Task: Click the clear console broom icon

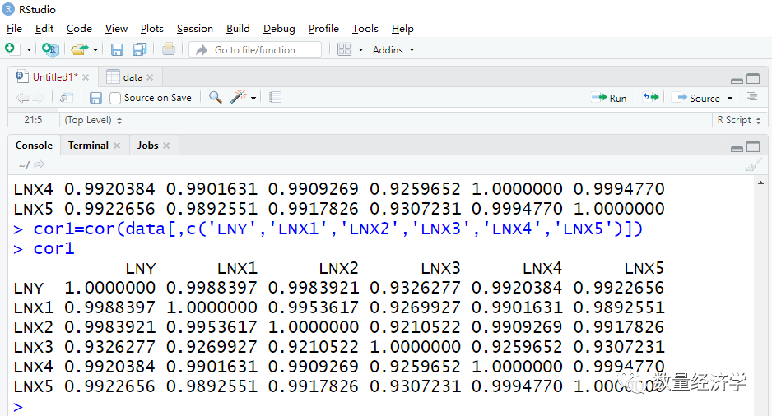Action: (x=753, y=164)
